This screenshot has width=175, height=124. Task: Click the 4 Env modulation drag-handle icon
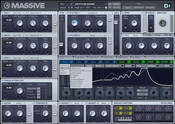tap(114, 62)
